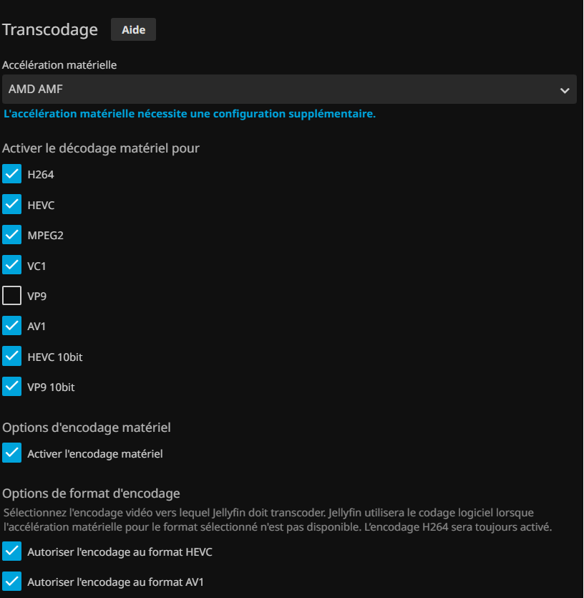
Task: Turn off AV1 hardware decoding
Action: tap(12, 327)
